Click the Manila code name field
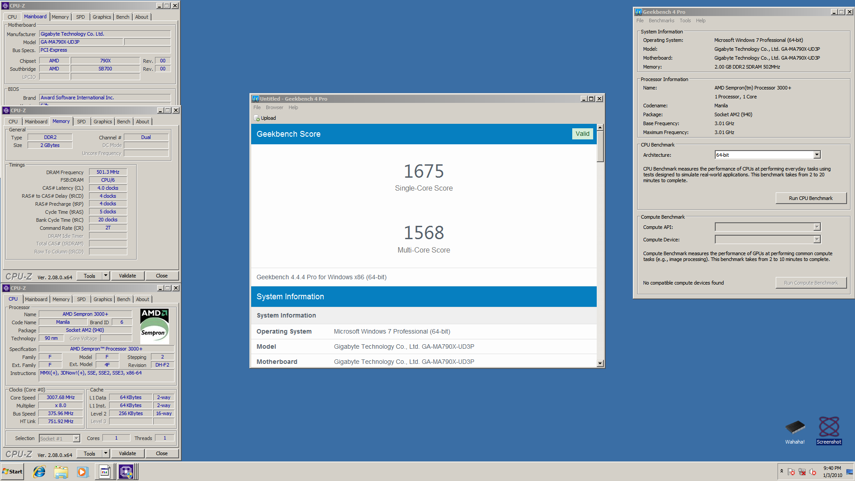Image resolution: width=855 pixels, height=481 pixels. (63, 322)
